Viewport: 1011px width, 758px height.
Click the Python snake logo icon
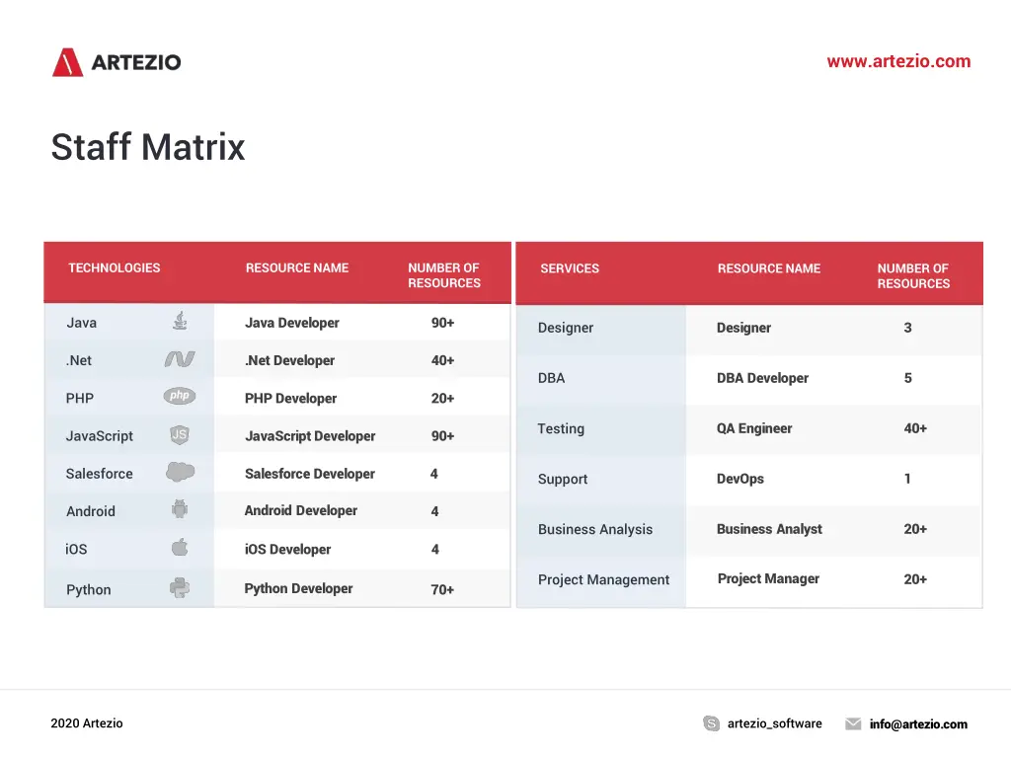180,588
